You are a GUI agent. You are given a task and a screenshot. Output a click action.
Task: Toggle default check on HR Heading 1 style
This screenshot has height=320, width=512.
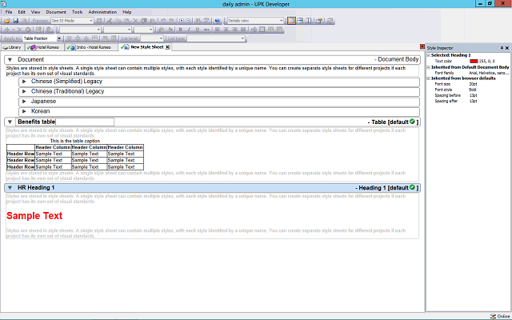point(413,187)
